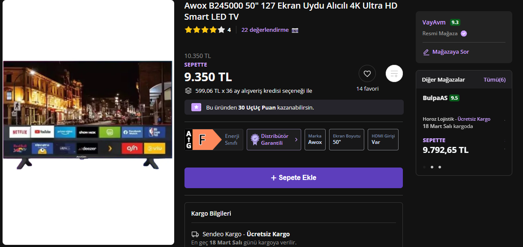Viewport: 523px width, 247px height.
Task: Click the Distribütör Garantili badge icon
Action: 255,140
